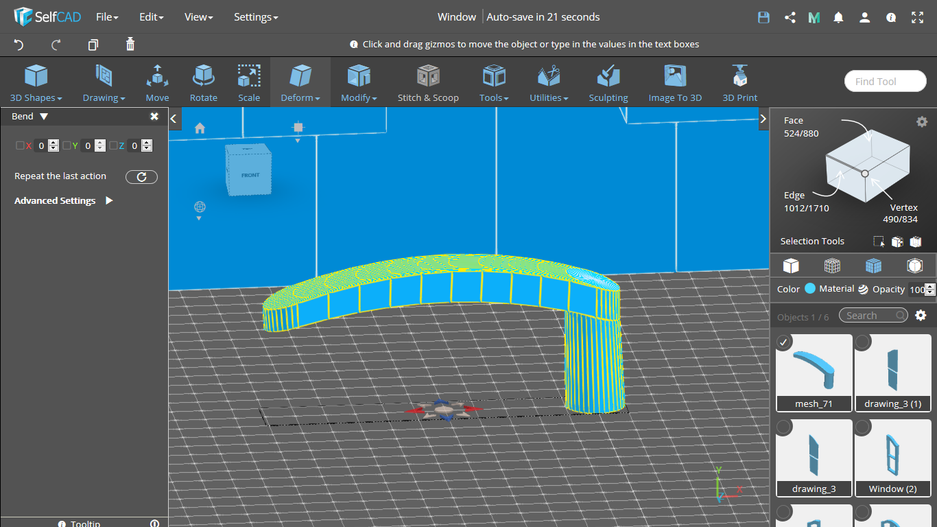The height and width of the screenshot is (527, 937).
Task: Uncheck the mesh_71 object checkbox
Action: point(783,341)
